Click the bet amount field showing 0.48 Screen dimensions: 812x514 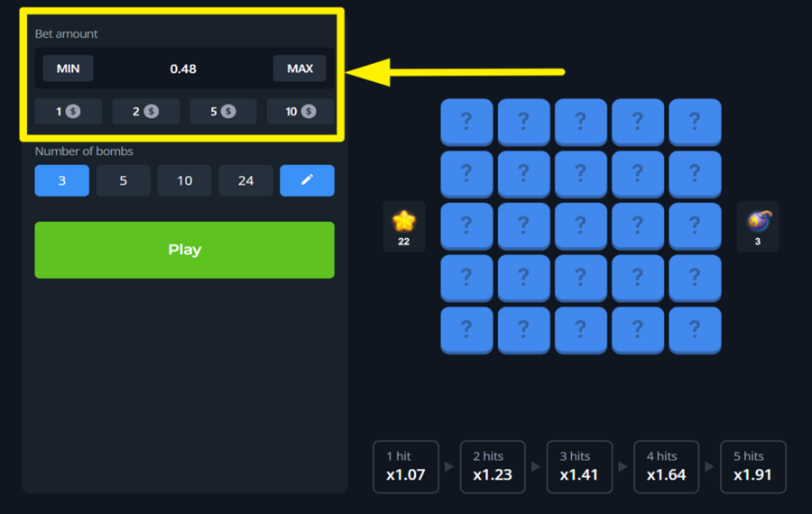(x=183, y=69)
